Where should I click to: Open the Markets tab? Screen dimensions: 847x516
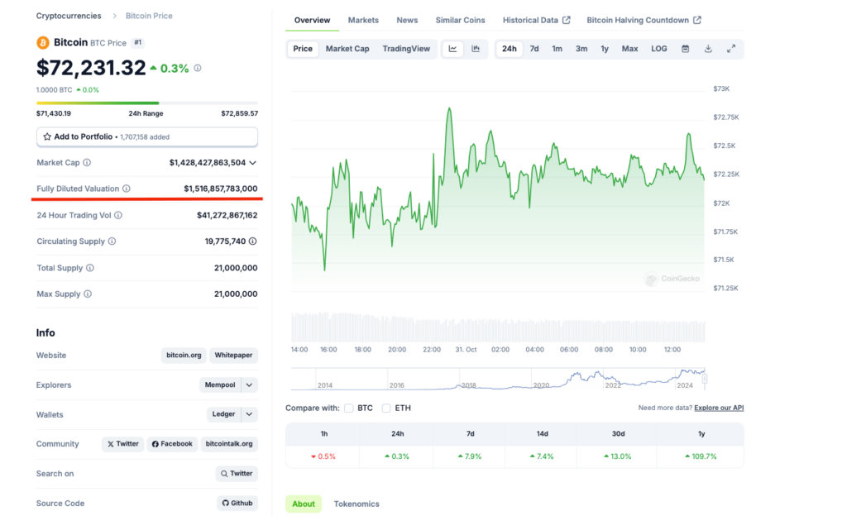pyautogui.click(x=363, y=20)
